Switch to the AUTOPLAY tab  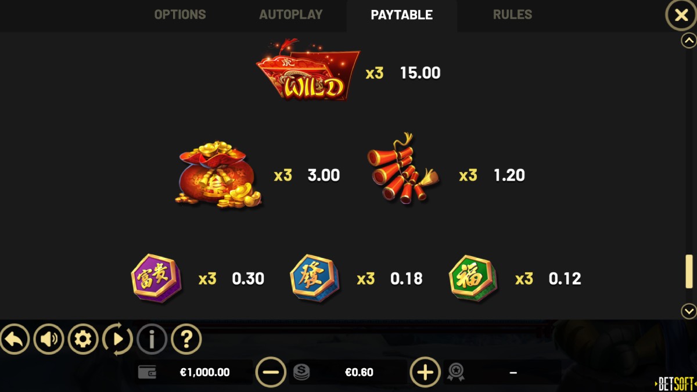[290, 15]
